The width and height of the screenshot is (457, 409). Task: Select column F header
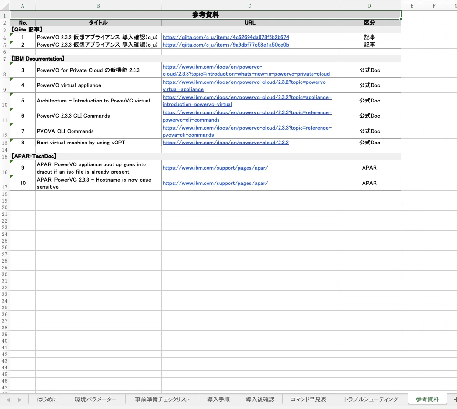point(434,6)
